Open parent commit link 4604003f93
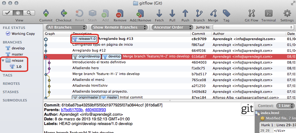296x133 pixels. [x=95, y=110]
